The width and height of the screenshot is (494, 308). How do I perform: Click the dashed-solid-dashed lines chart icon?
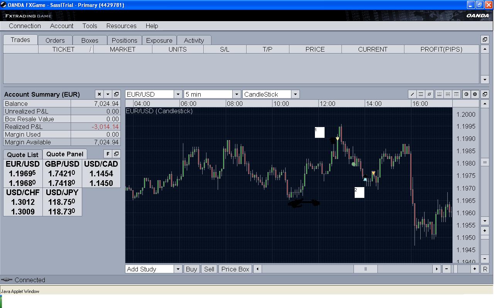tap(448, 94)
